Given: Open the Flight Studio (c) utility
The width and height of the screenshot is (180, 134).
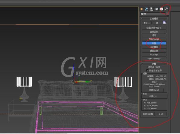Looking at the screenshot, I should pyautogui.click(x=154, y=59).
